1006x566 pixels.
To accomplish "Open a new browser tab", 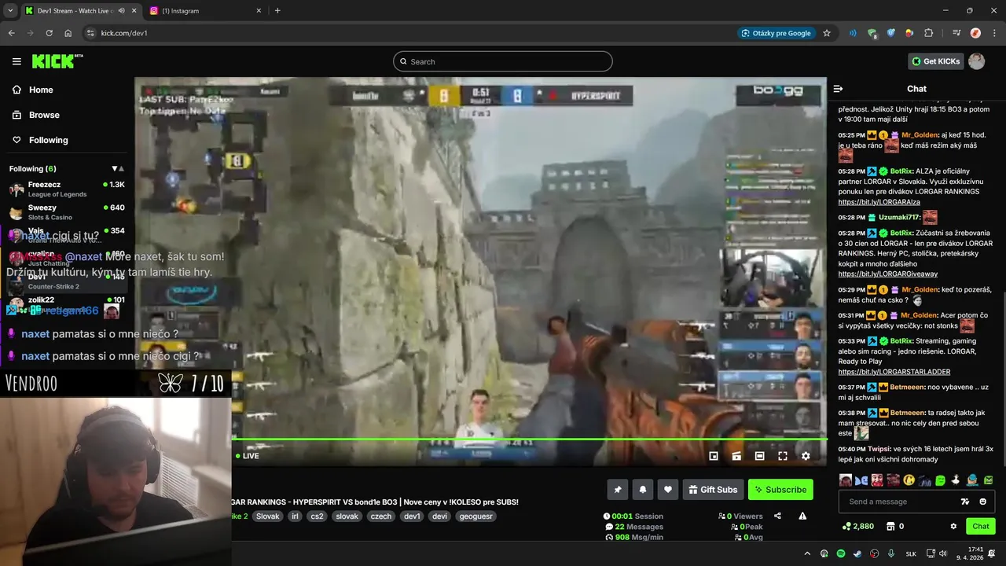I will [x=277, y=11].
